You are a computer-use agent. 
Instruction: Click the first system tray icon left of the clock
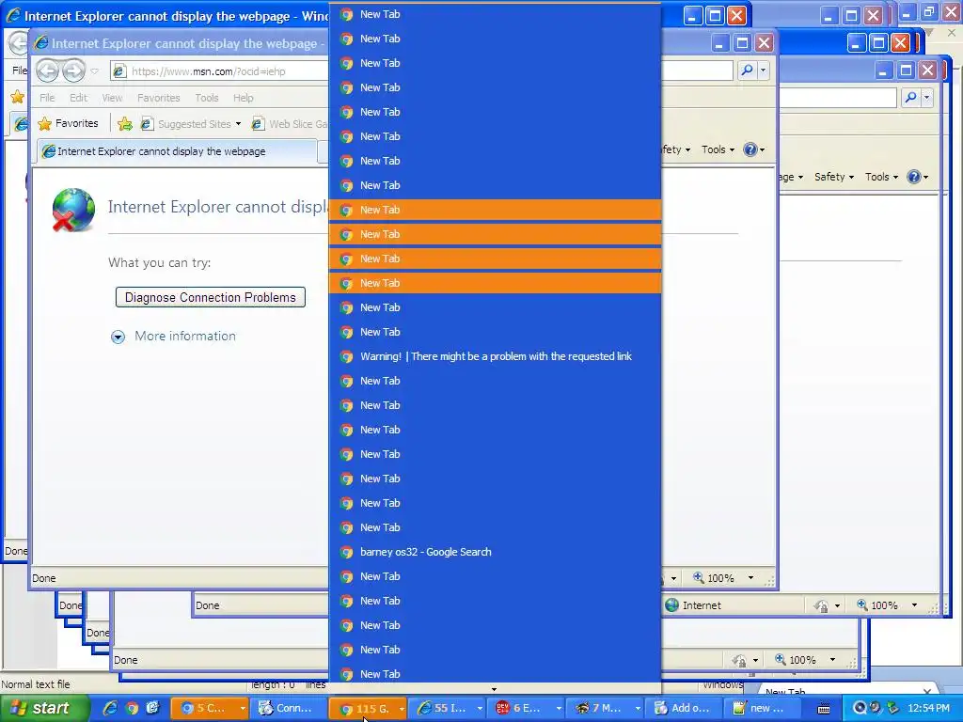tap(860, 708)
